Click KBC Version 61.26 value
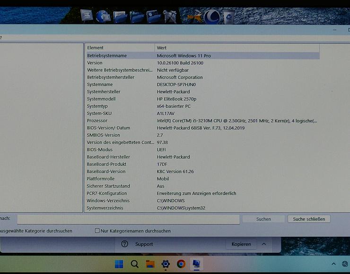 pos(175,171)
